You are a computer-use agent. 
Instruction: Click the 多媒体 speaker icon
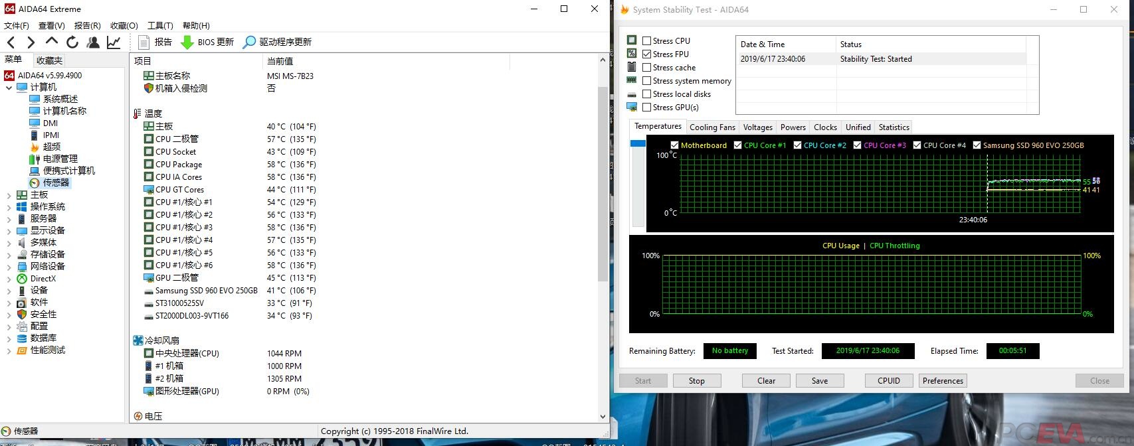22,242
